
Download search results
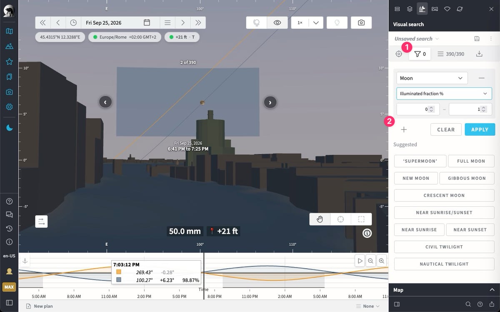[x=479, y=54]
